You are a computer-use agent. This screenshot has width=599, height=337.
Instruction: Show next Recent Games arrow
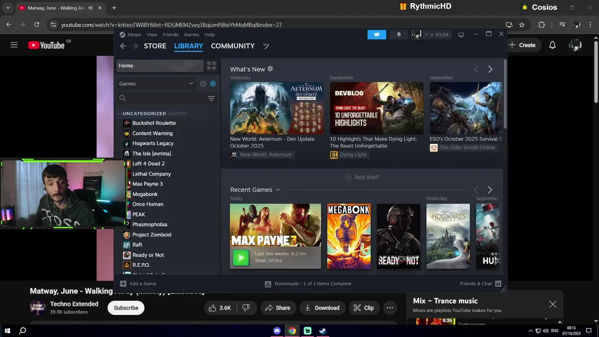tap(490, 190)
